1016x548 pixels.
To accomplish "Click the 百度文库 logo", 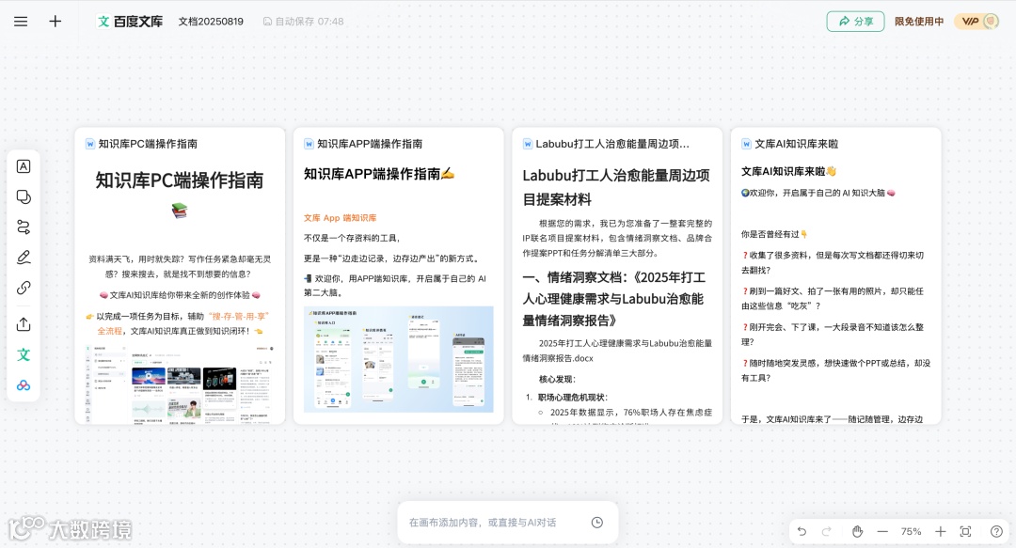I will tap(130, 22).
